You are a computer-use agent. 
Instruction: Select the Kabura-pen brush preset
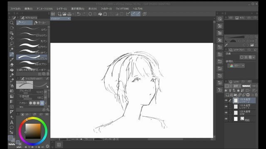(x=32, y=46)
